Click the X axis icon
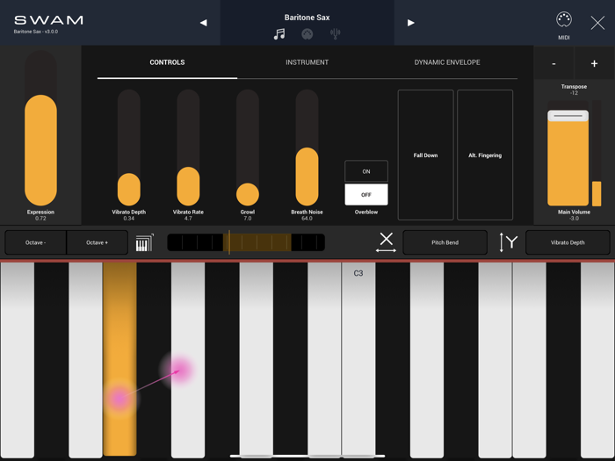615x461 pixels. (386, 241)
